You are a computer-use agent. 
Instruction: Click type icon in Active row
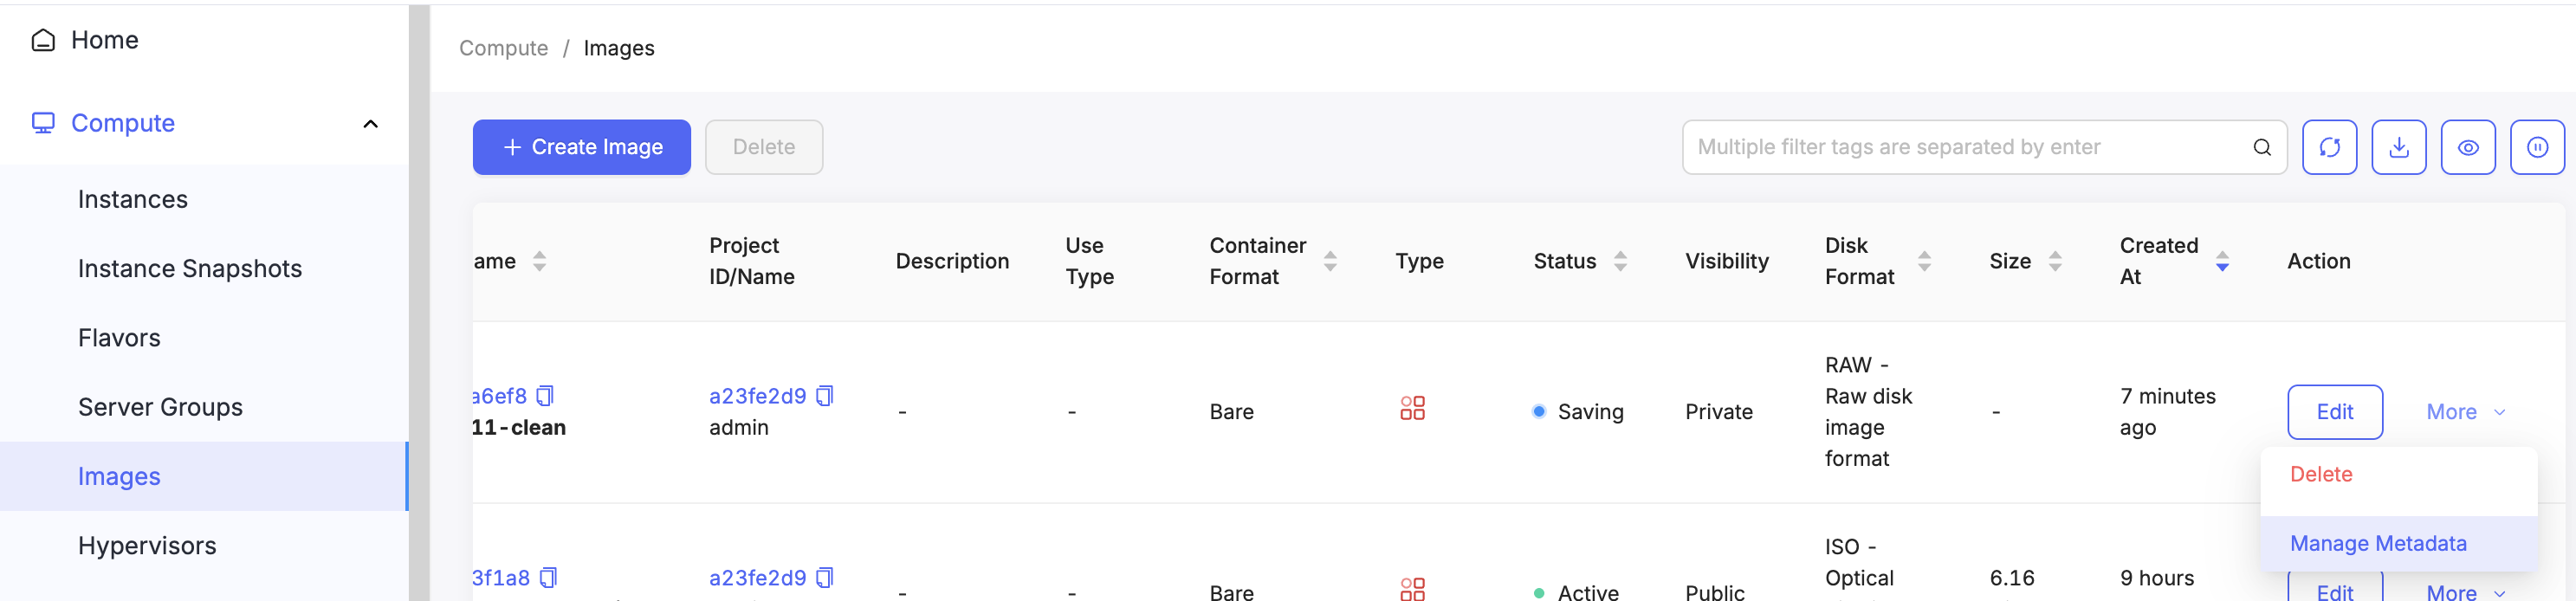coord(1412,589)
